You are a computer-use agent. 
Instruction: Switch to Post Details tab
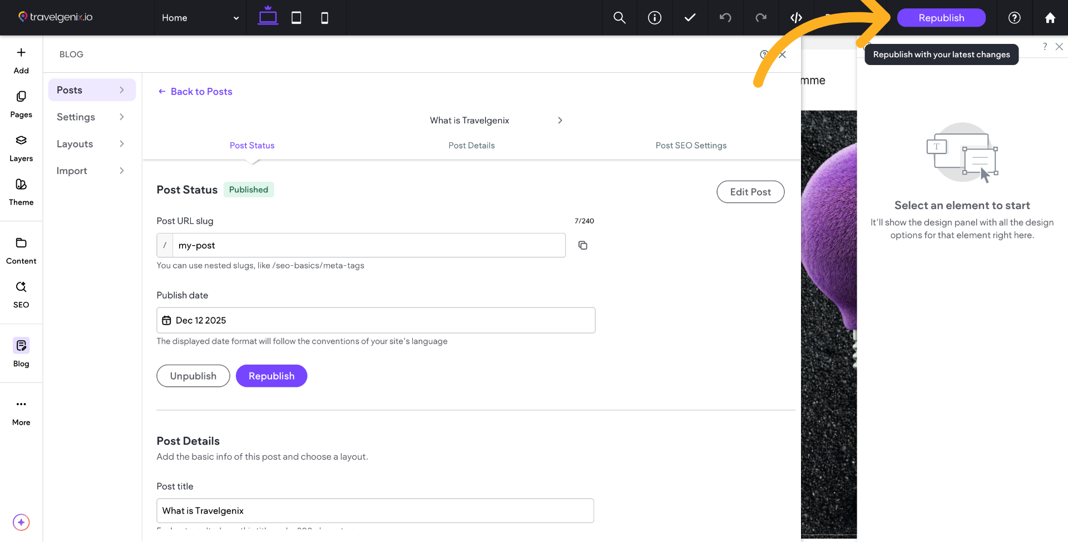click(x=471, y=146)
